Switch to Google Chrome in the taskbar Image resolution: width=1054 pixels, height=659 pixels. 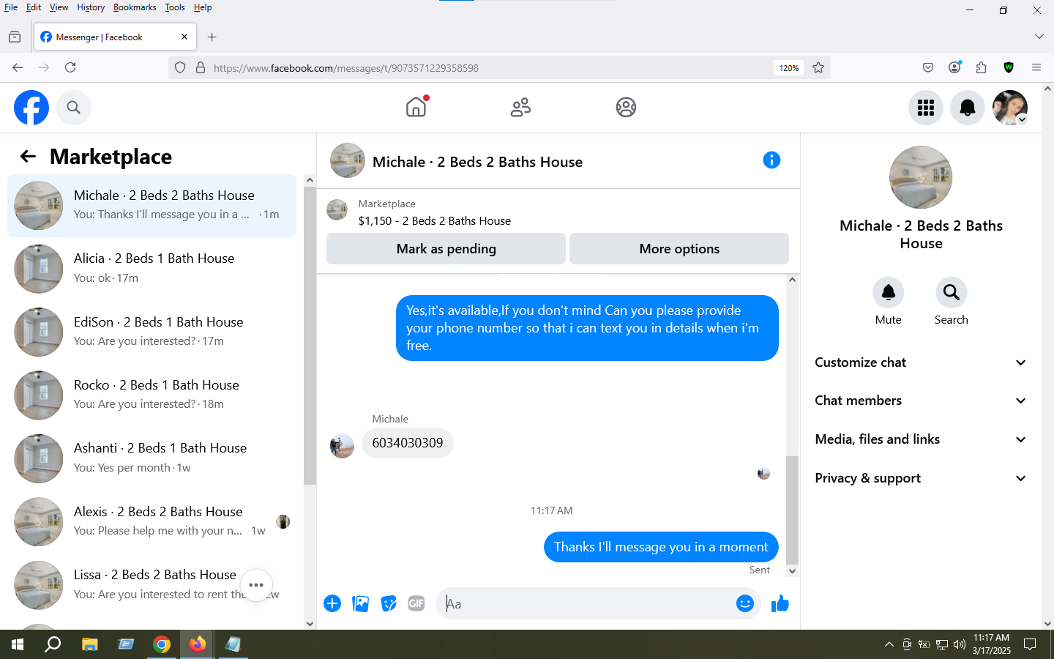[x=162, y=644]
